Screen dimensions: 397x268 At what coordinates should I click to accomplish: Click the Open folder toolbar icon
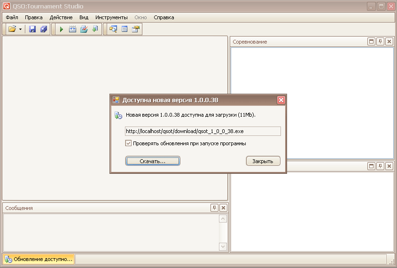tap(12, 29)
